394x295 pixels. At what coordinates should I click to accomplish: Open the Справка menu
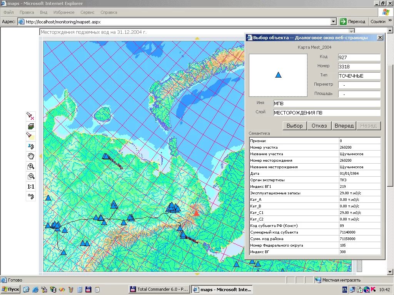[x=109, y=12]
